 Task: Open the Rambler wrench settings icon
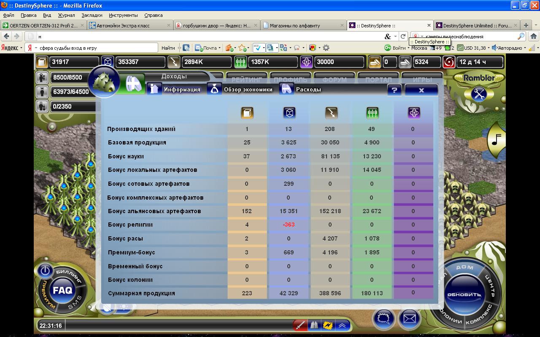coord(478,94)
